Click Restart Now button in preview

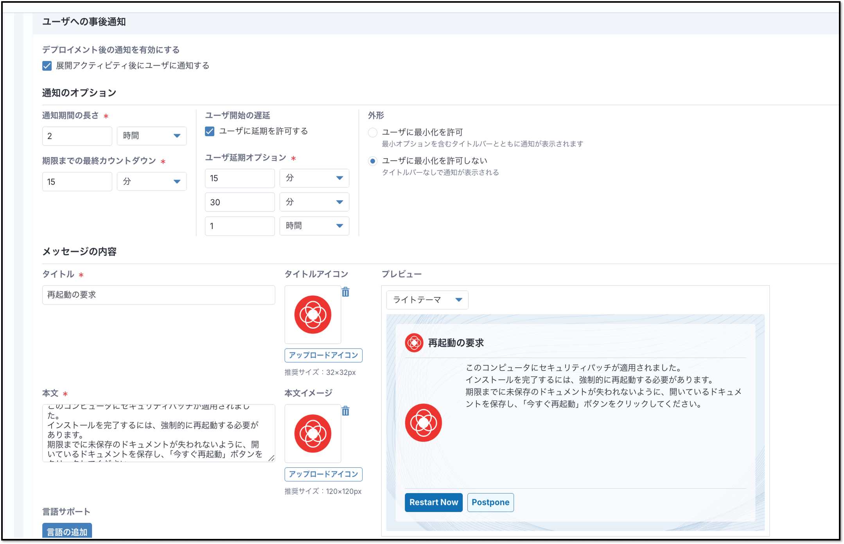click(433, 502)
